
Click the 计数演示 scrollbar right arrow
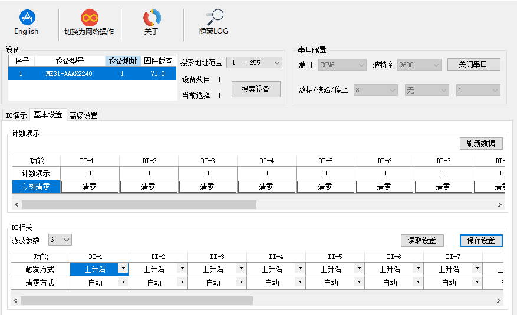coord(499,204)
